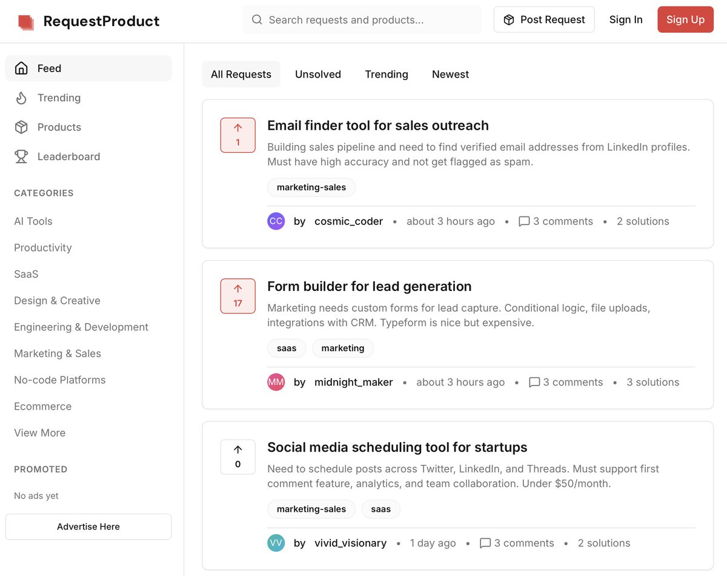Click the Trending flame icon
This screenshot has width=727, height=576.
(x=21, y=98)
